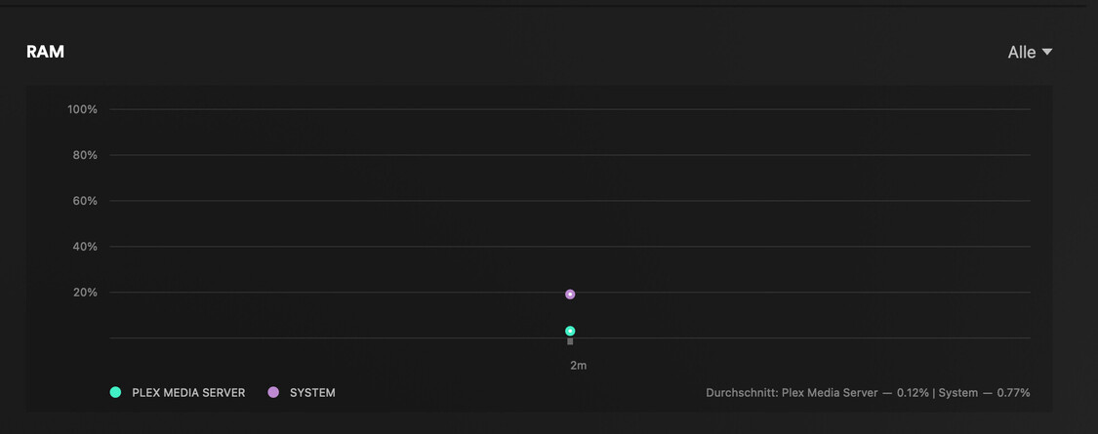Click the 80% axis label

point(85,156)
